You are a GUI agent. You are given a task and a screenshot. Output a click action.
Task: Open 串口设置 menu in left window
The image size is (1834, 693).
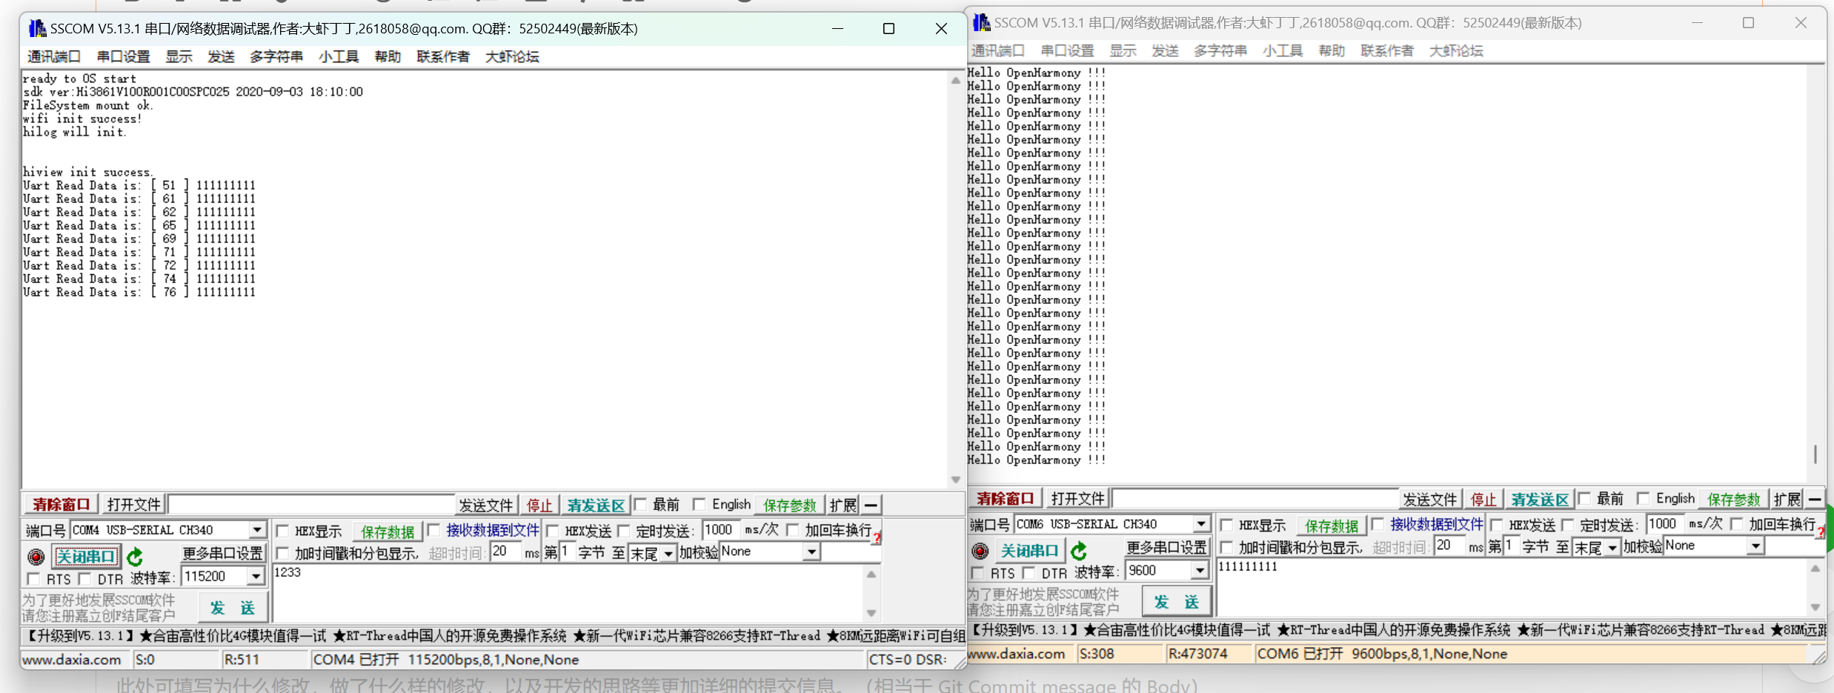[124, 56]
